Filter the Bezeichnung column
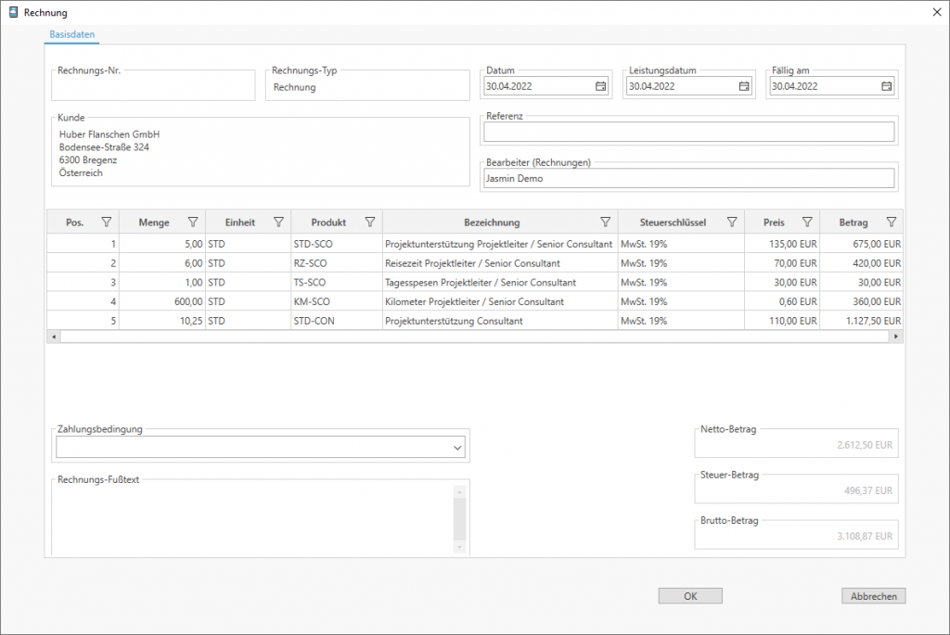This screenshot has height=635, width=950. [605, 222]
